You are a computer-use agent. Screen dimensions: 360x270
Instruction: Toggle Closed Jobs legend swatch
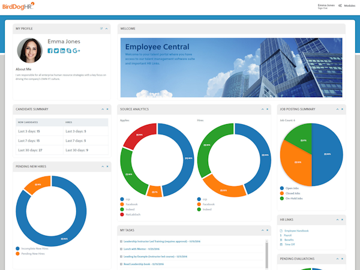pos(282,193)
